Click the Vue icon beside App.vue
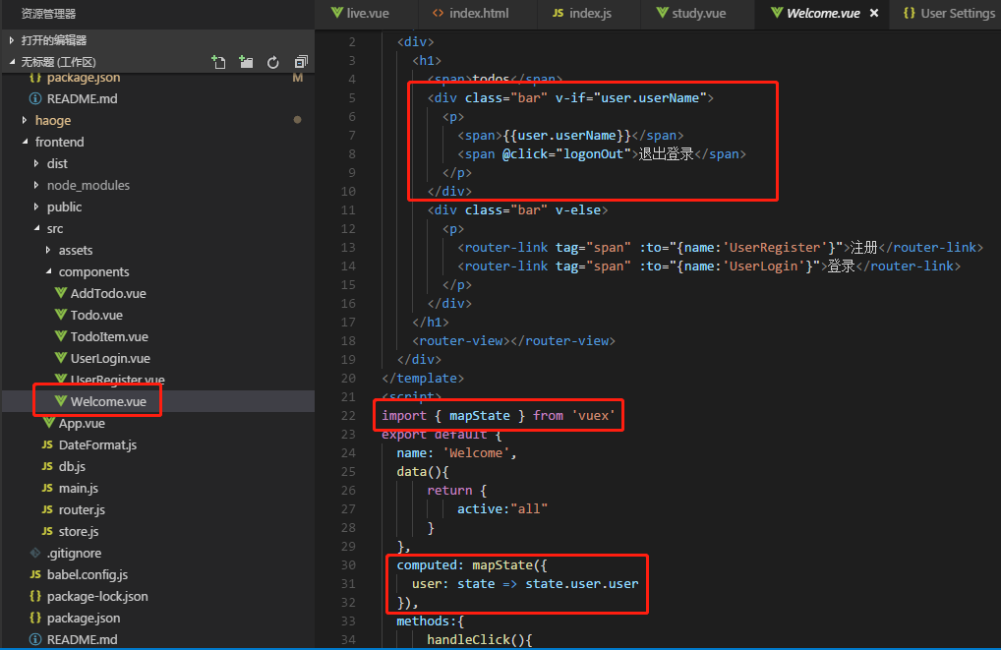Screen dimensions: 1001x650 [x=49, y=424]
